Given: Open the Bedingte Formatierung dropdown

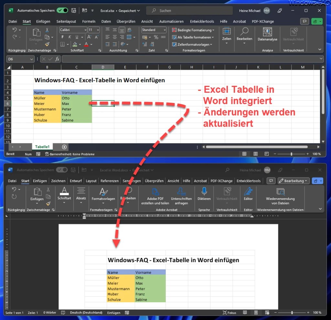Looking at the screenshot, I should pos(193,30).
